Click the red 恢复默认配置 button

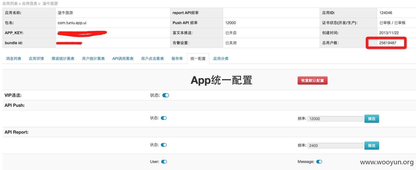313,81
